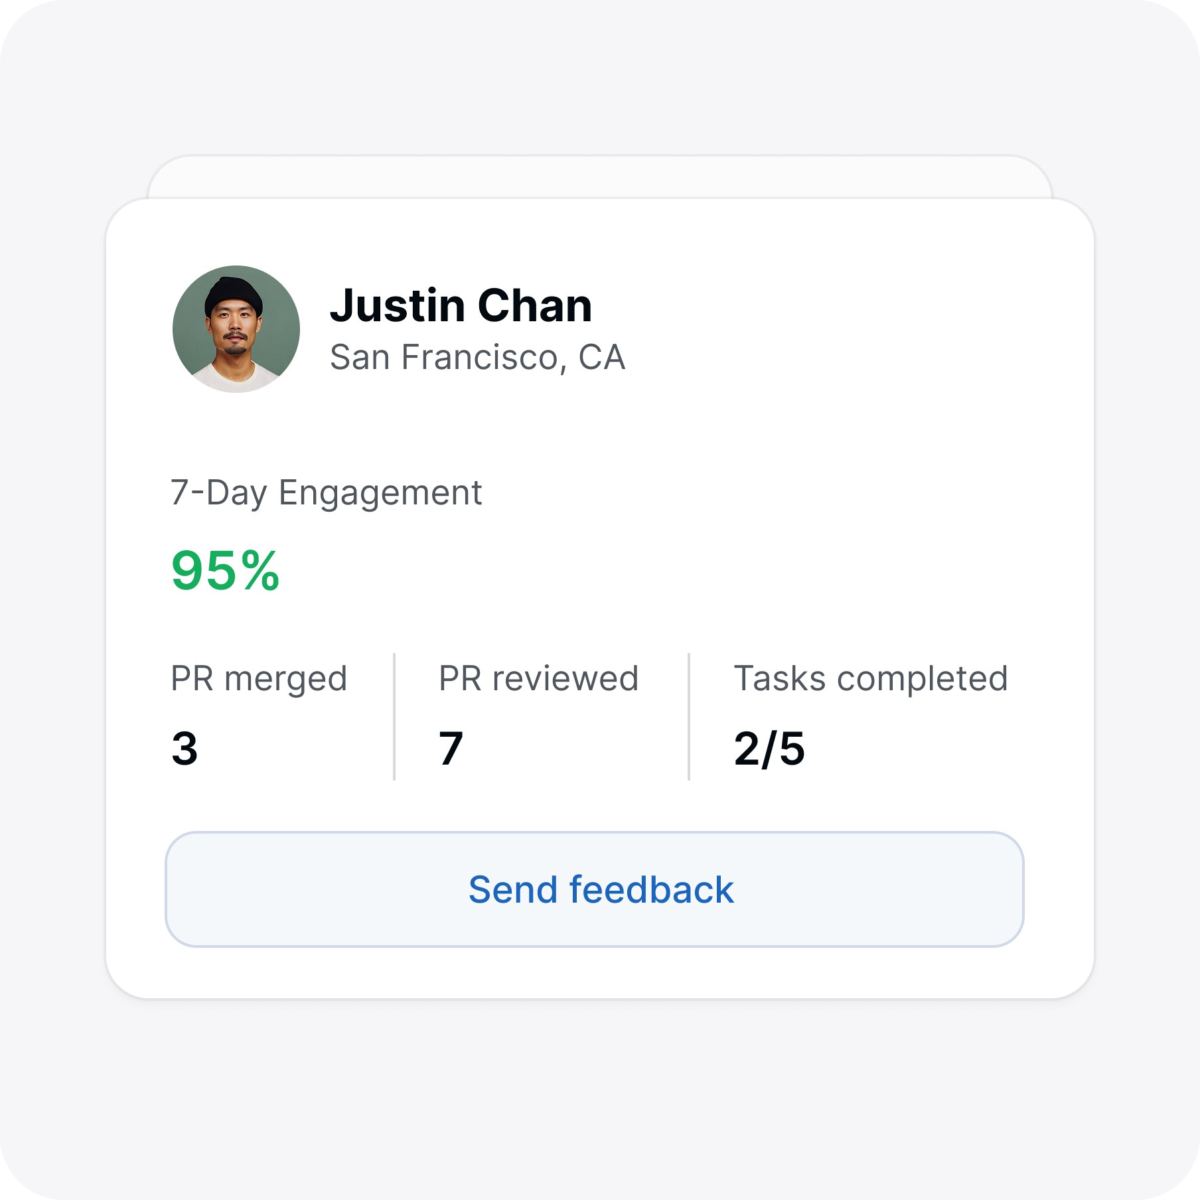Click the Tasks completed label
Viewport: 1200px width, 1200px height.
point(871,678)
